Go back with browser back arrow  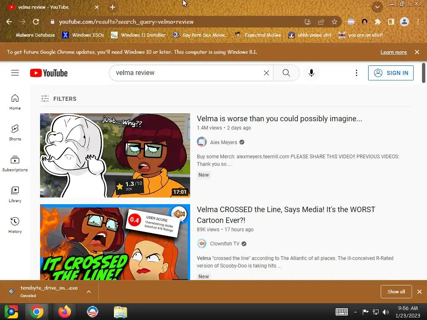click(9, 22)
